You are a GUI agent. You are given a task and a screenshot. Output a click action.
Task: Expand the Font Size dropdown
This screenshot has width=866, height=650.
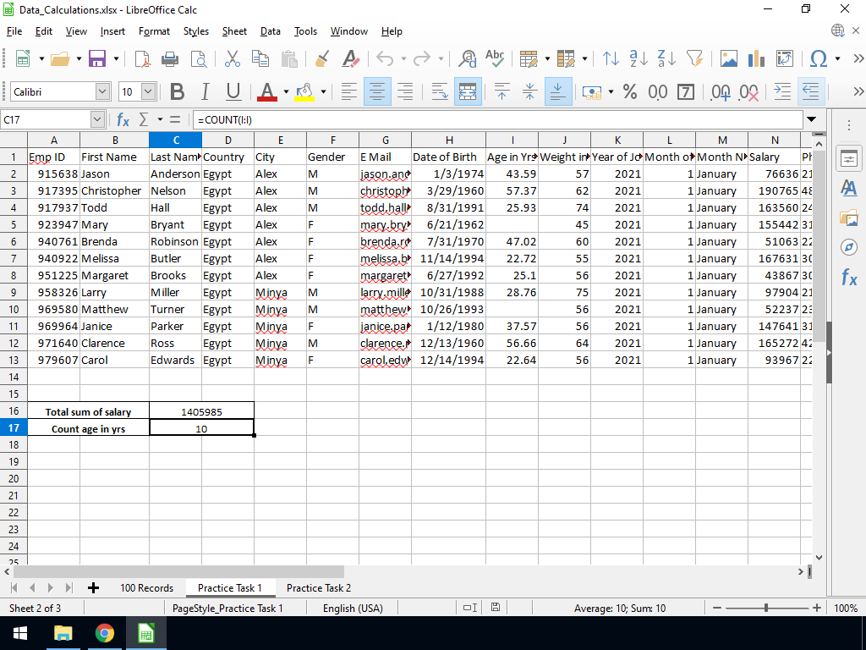[148, 91]
